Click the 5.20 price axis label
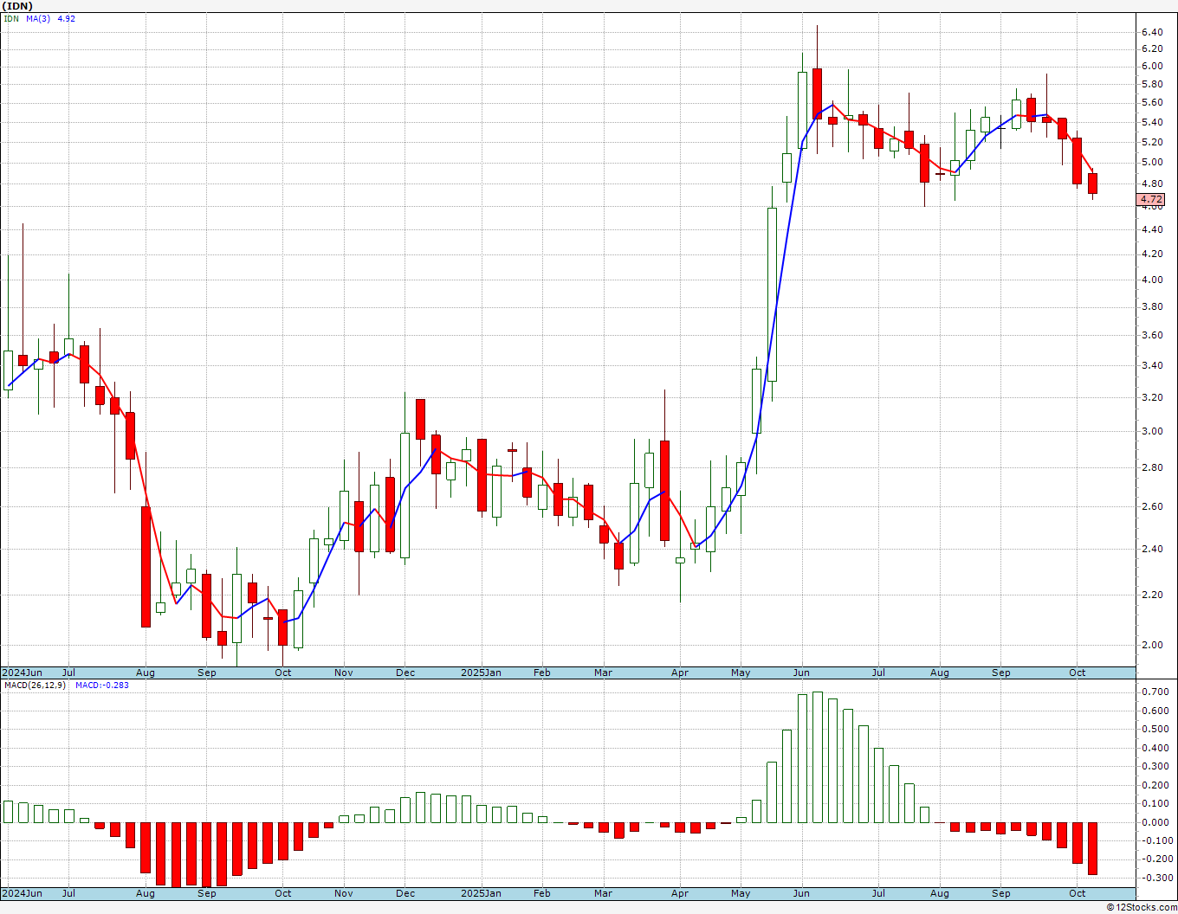 point(1152,142)
